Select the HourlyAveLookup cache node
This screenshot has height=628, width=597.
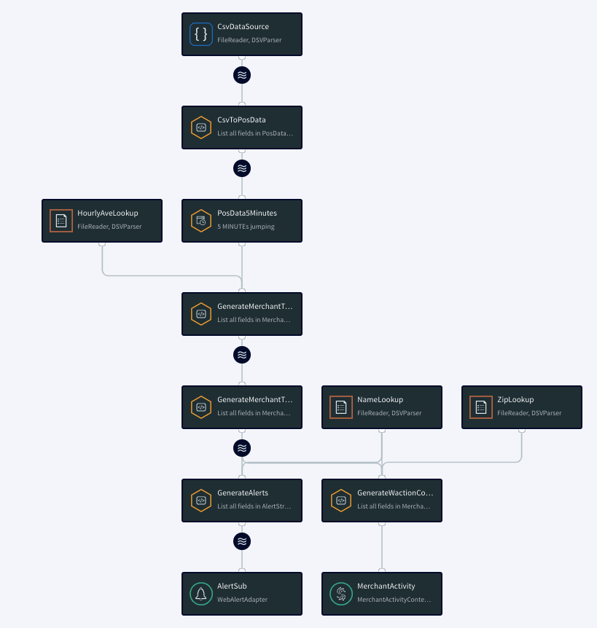point(102,220)
